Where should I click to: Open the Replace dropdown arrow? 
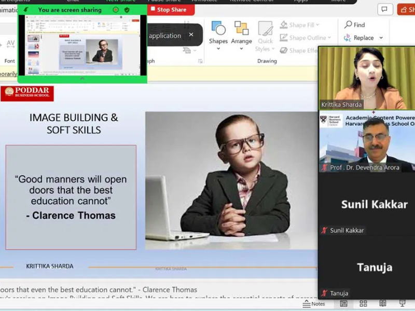point(381,38)
